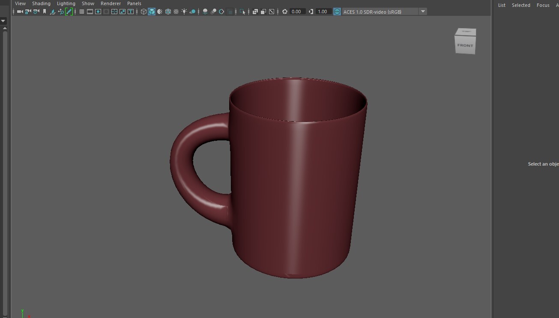Toggle all lights in the viewport
Image resolution: width=559 pixels, height=318 pixels.
(x=185, y=12)
